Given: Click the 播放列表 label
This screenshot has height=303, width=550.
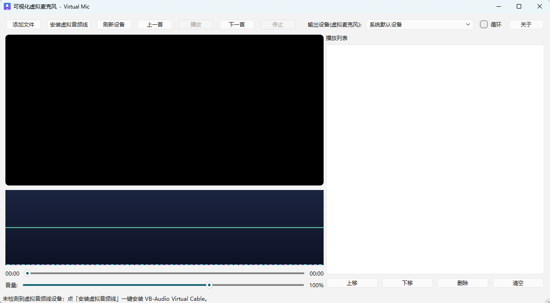Looking at the screenshot, I should [337, 38].
